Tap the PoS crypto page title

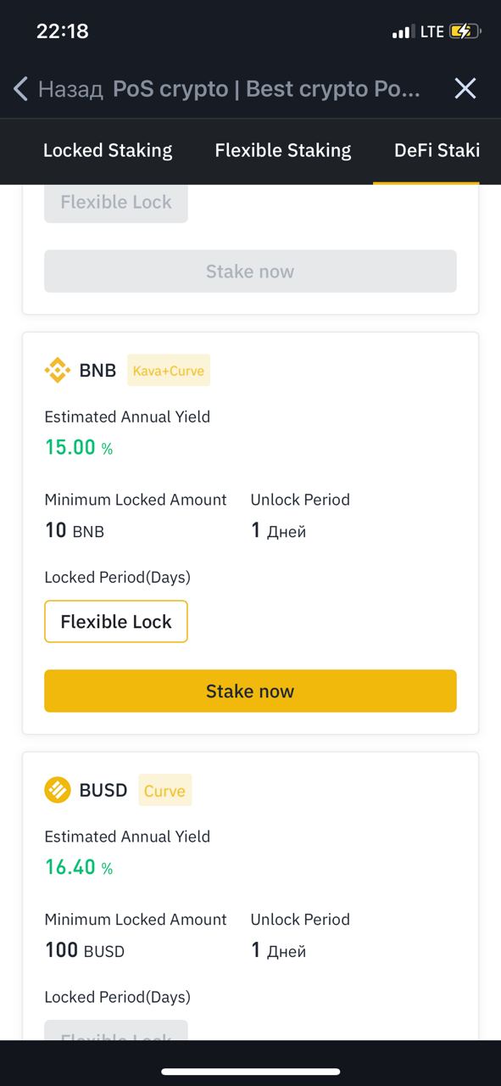tap(266, 89)
